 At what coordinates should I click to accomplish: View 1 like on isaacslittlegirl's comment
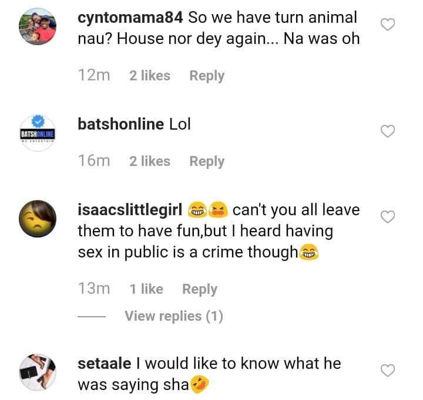(x=146, y=289)
